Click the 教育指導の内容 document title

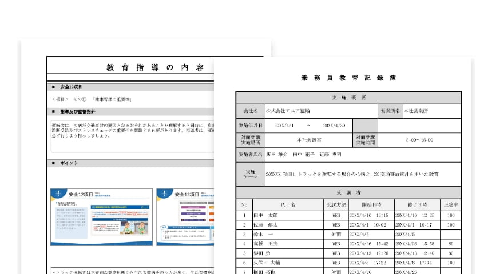(154, 67)
